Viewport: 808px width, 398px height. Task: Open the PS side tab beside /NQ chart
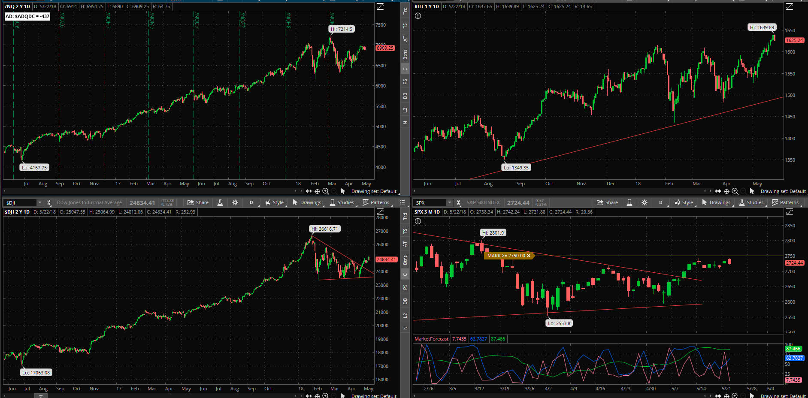[405, 81]
